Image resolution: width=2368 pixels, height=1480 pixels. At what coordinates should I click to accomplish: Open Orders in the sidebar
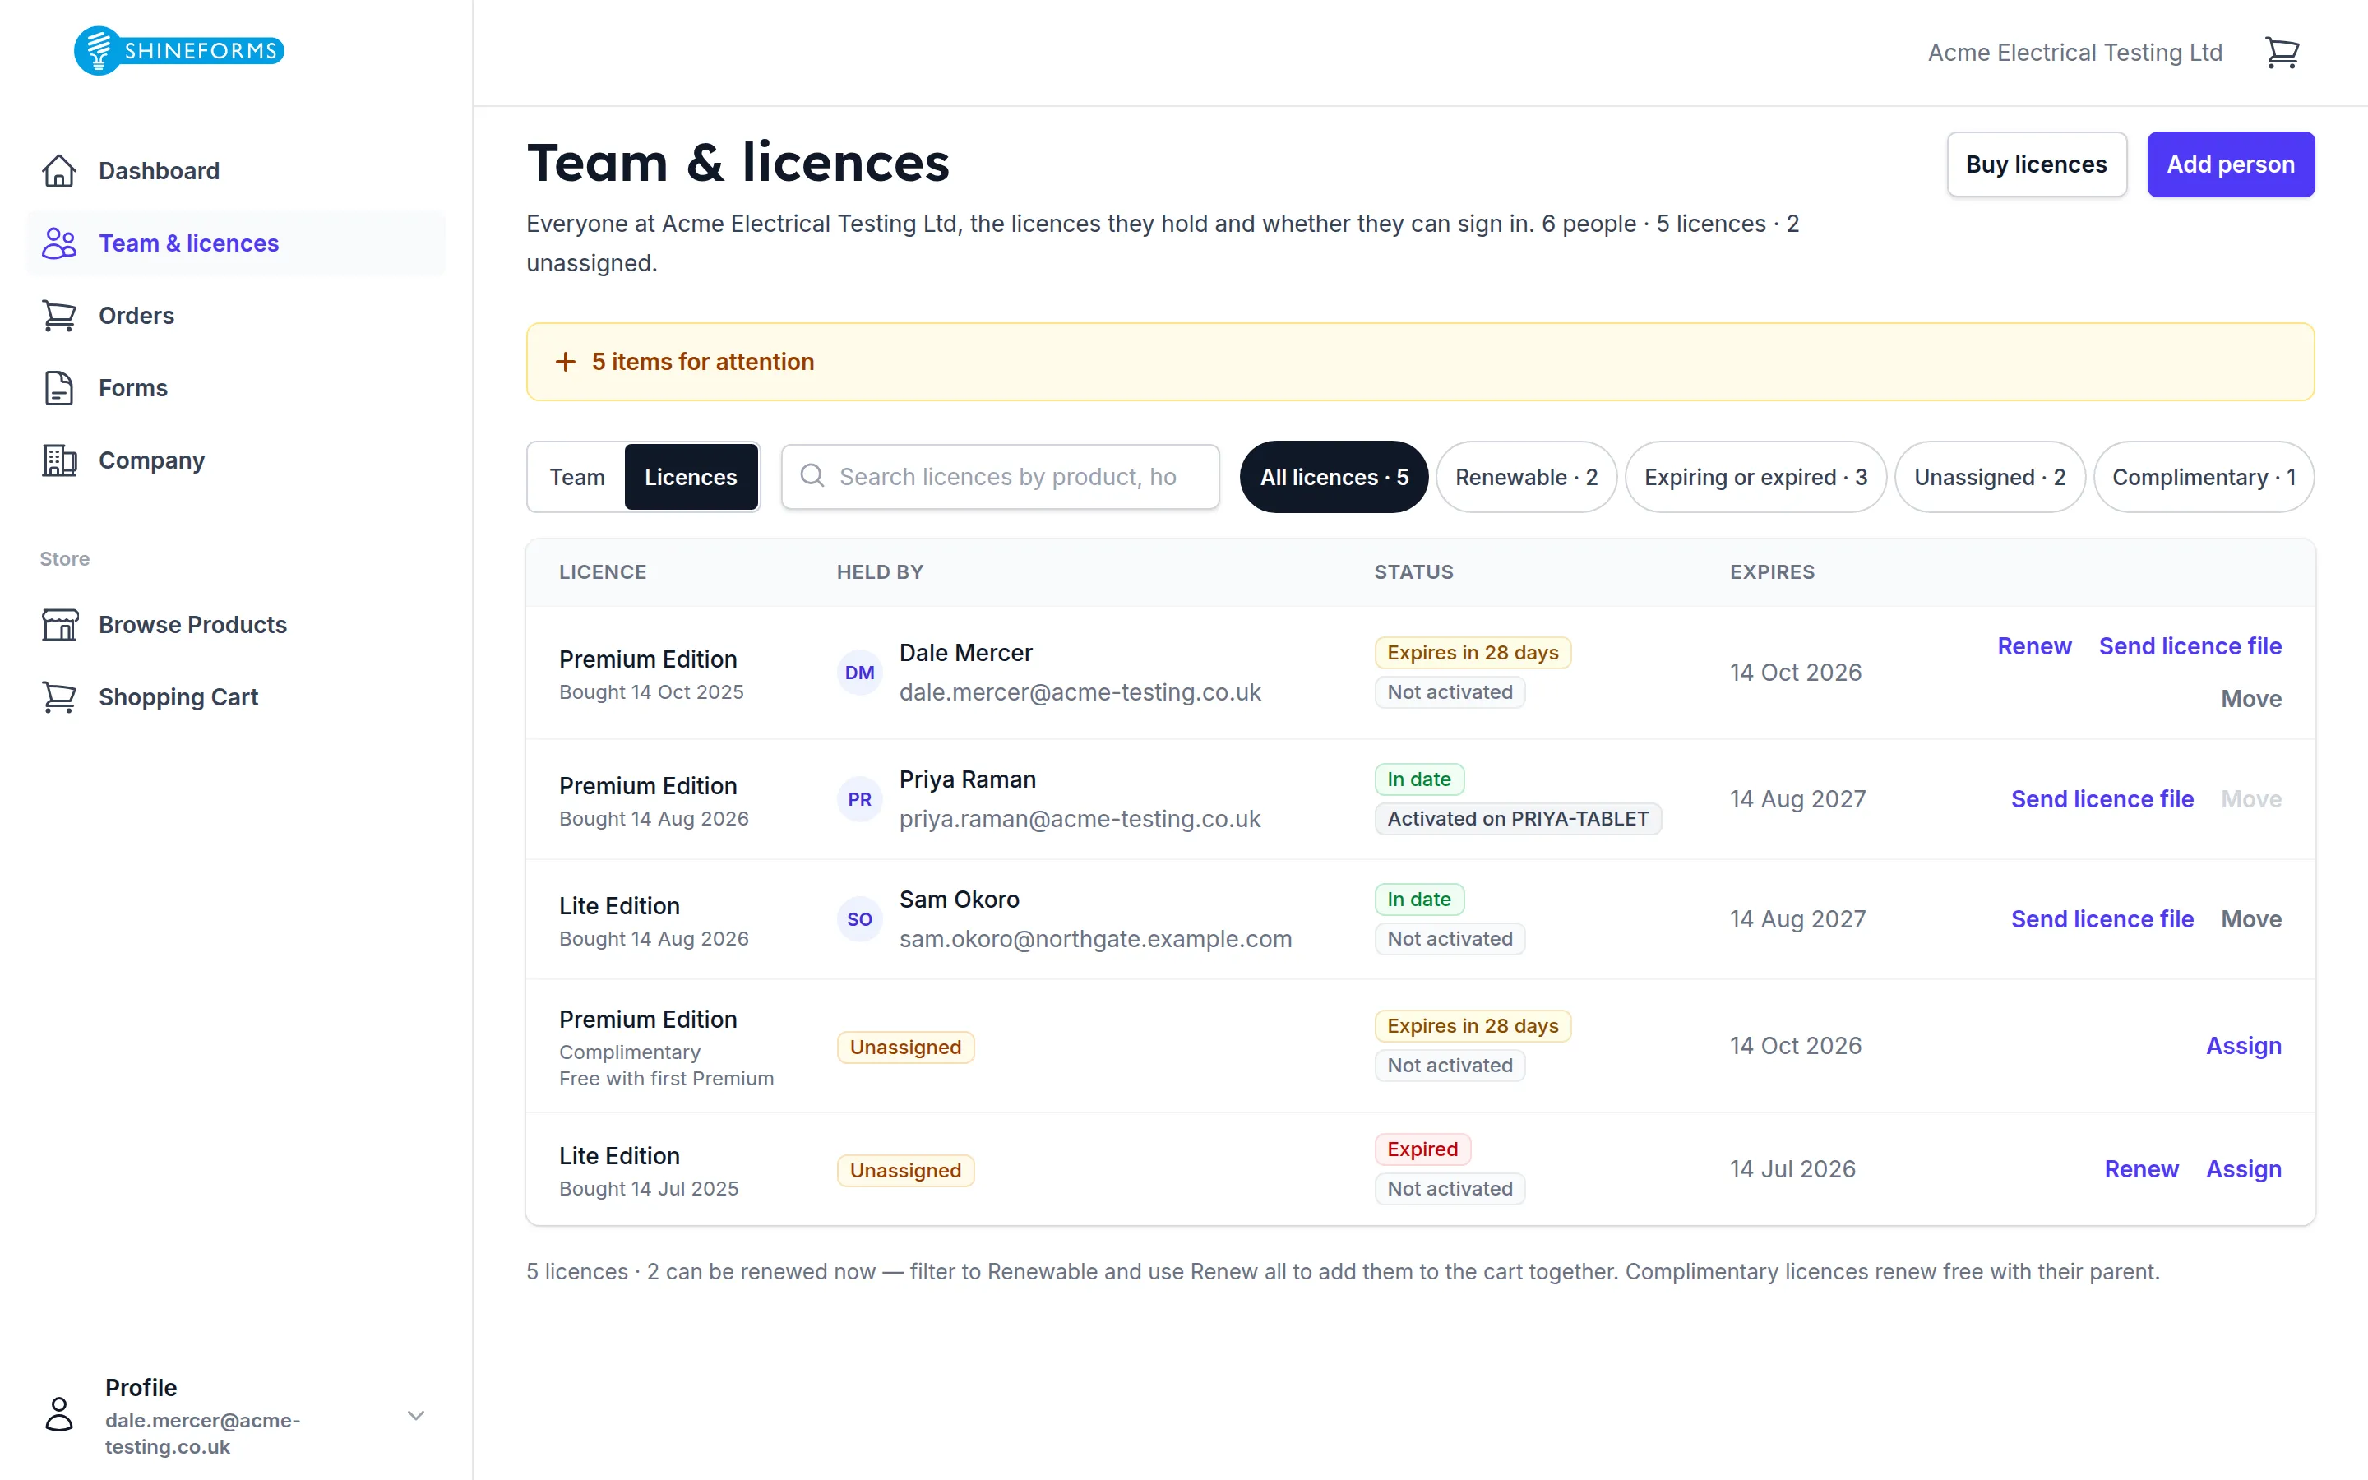[x=236, y=315]
